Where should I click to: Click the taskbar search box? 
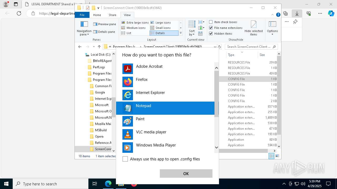click(51, 184)
